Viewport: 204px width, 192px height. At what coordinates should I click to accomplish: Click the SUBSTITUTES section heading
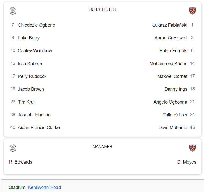point(102,9)
